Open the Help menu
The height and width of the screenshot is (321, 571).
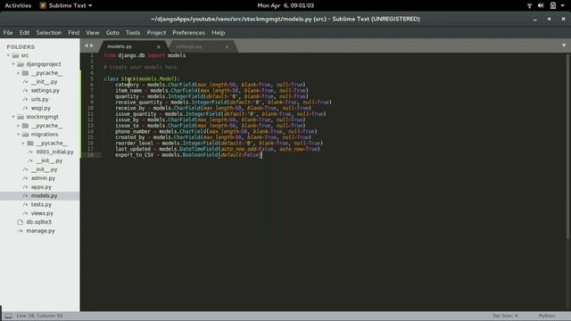tap(218, 33)
